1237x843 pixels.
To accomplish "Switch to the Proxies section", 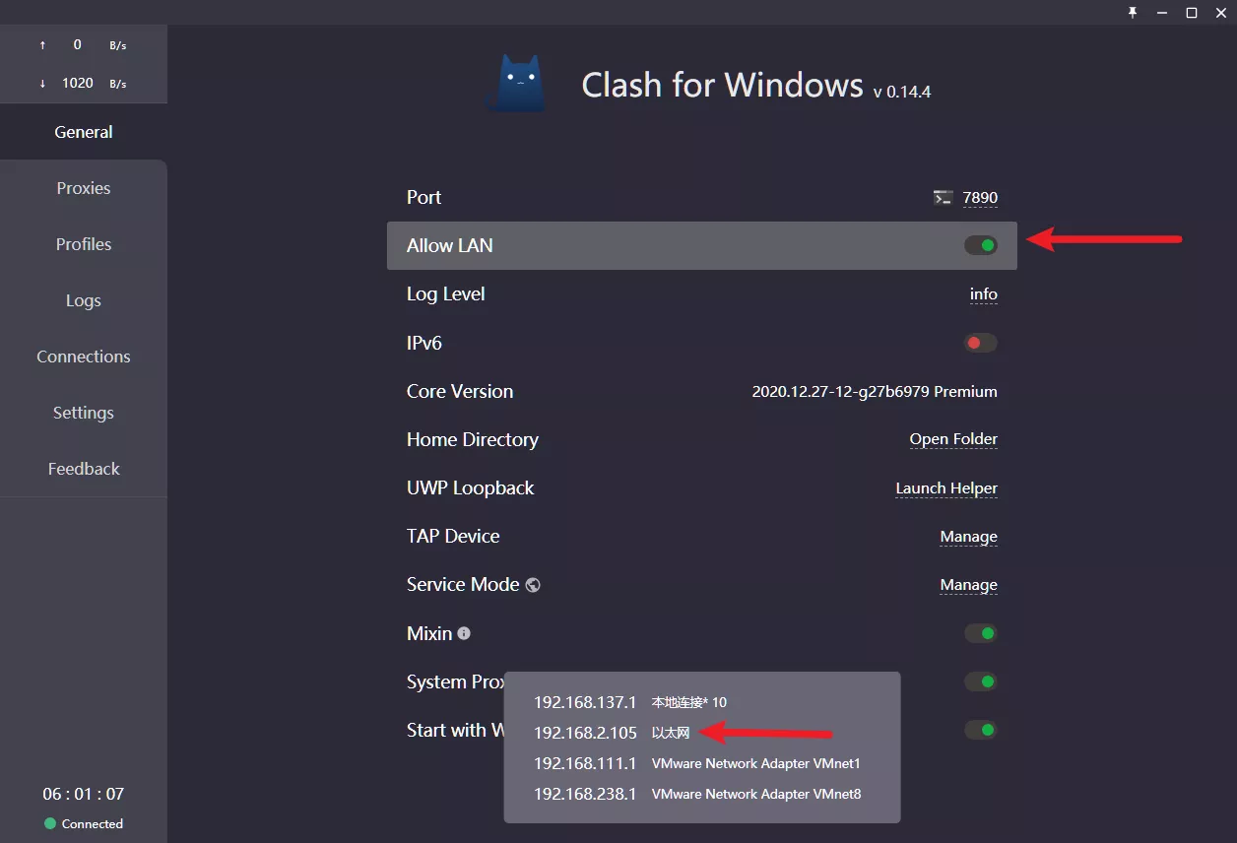I will tap(83, 188).
